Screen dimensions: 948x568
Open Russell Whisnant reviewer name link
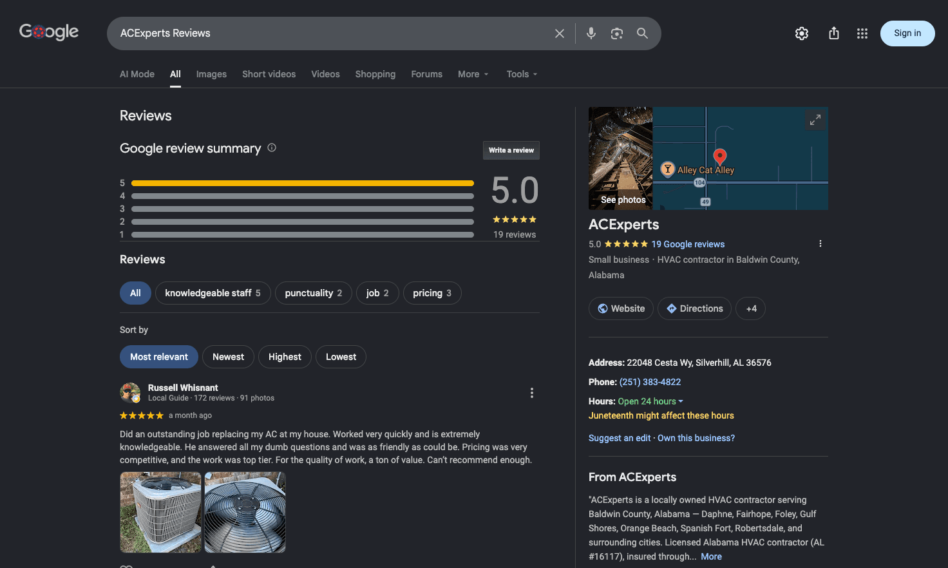pos(183,388)
